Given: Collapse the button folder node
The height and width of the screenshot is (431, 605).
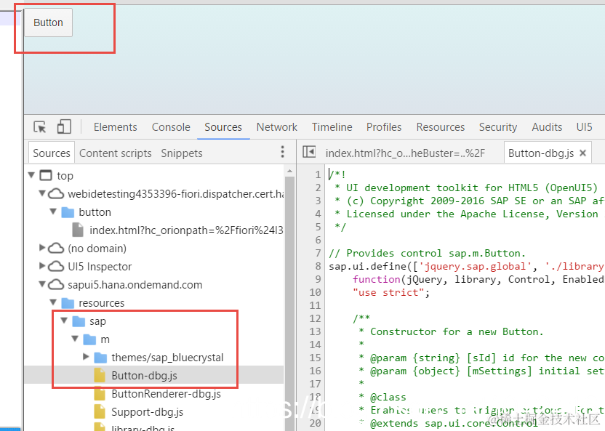Looking at the screenshot, I should [53, 212].
